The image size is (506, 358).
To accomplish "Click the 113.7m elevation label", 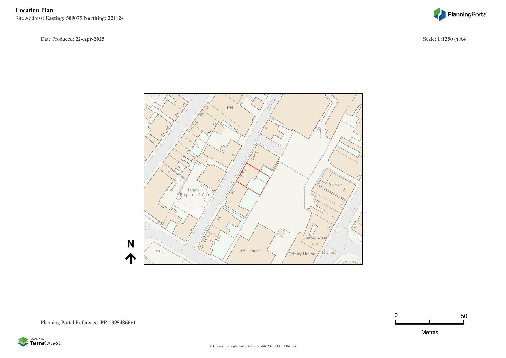I will coord(271,104).
